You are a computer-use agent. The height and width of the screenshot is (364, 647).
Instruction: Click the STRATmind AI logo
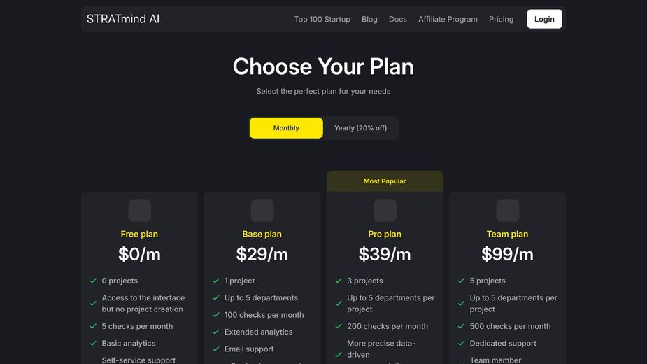pyautogui.click(x=123, y=19)
